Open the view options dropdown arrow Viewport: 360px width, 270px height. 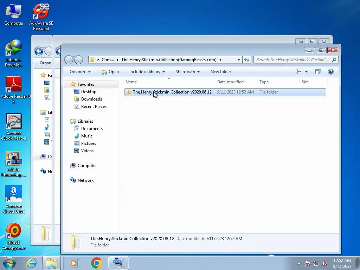pos(306,72)
